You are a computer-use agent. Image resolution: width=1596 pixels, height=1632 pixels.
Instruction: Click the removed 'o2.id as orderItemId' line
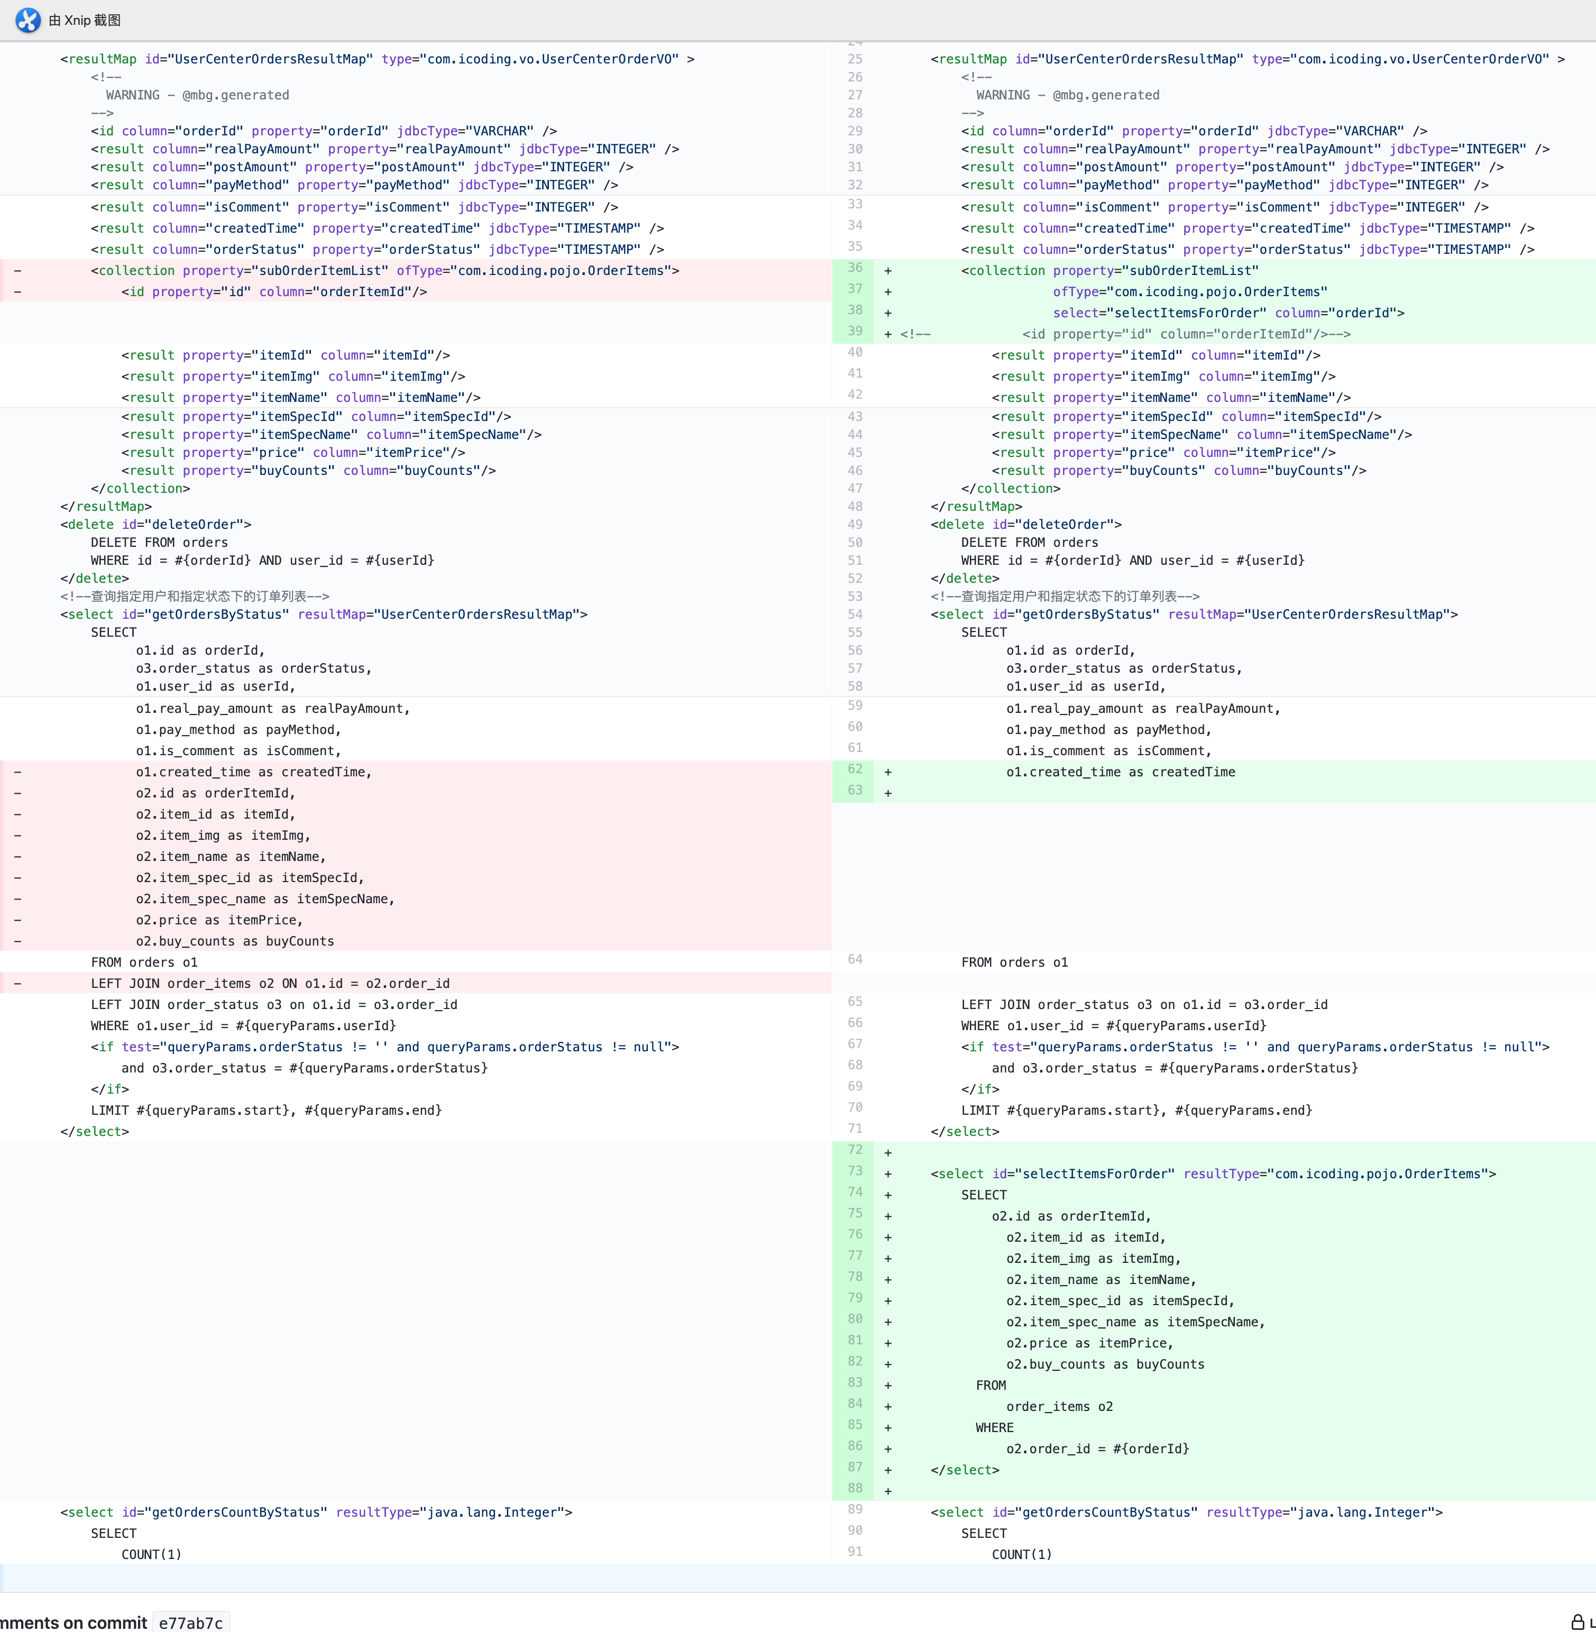(215, 793)
